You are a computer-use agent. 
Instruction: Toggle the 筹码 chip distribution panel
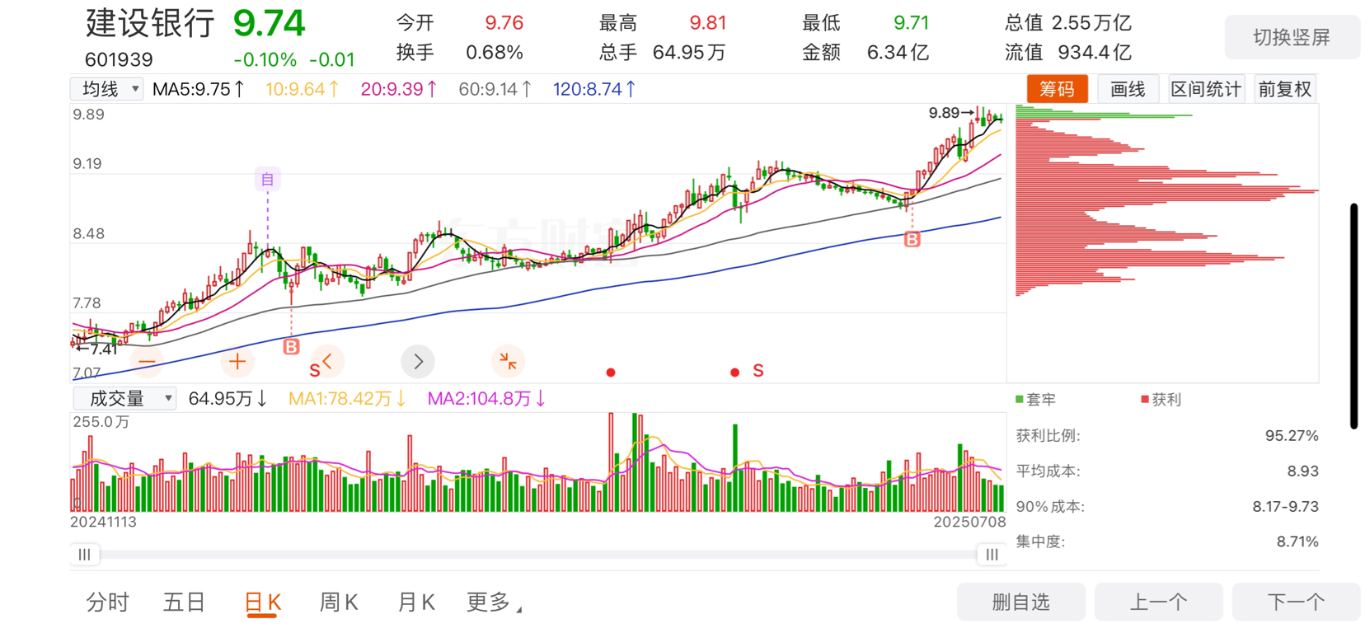(1057, 89)
